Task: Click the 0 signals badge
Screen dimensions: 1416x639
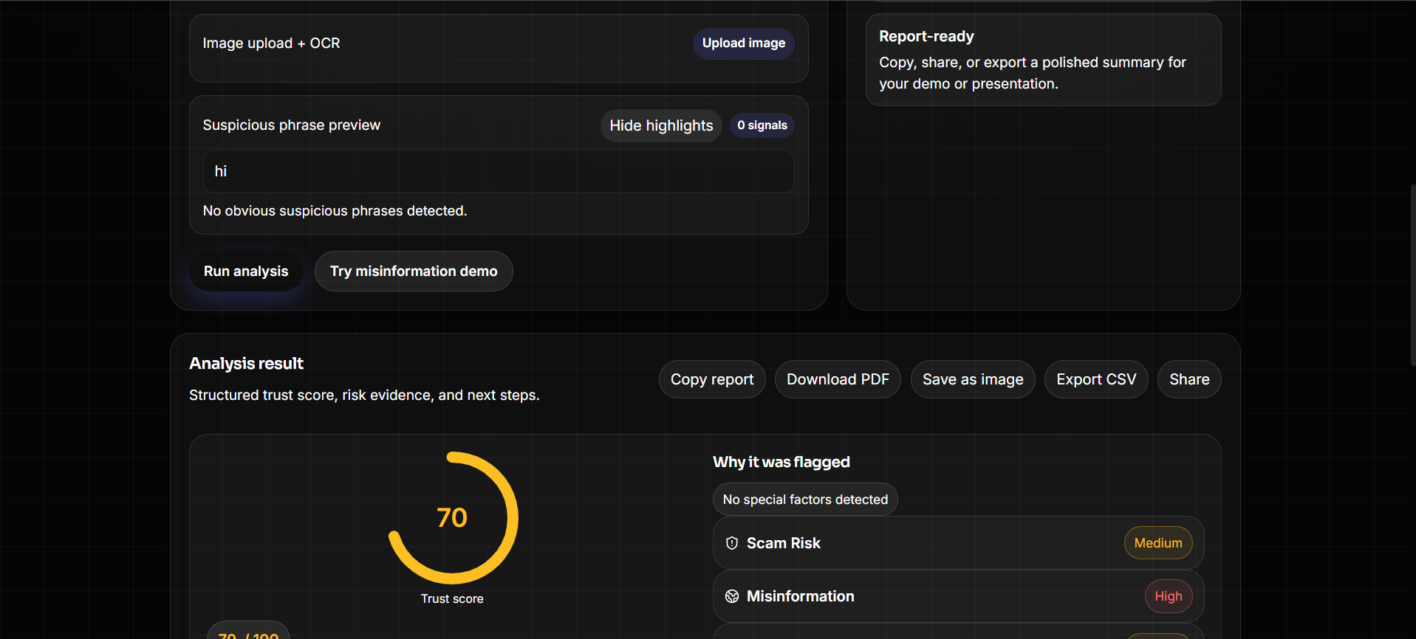Action: pos(762,125)
